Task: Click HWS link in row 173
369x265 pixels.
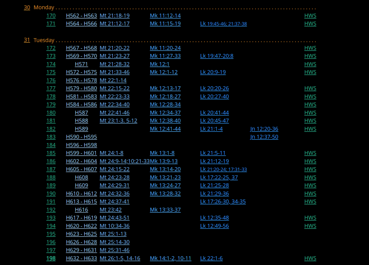Action: pyautogui.click(x=310, y=56)
